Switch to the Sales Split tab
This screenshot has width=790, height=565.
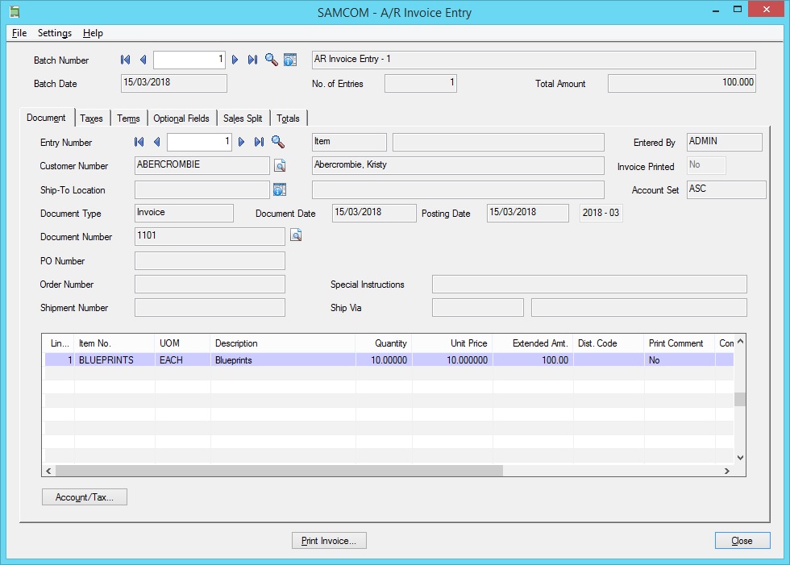243,118
